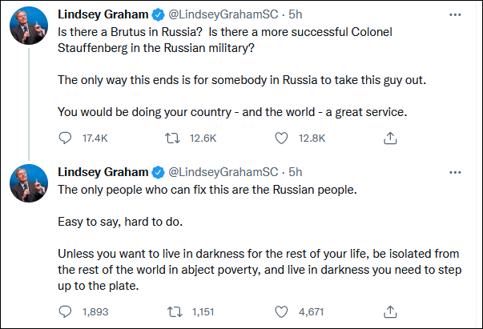This screenshot has height=329, width=483.
Task: Like the tweet with 12.8K likes
Action: [x=281, y=138]
